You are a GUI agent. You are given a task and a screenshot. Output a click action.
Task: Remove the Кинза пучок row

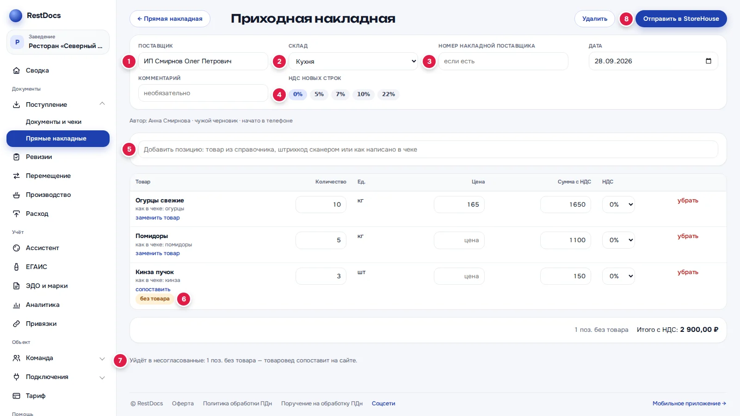click(688, 272)
